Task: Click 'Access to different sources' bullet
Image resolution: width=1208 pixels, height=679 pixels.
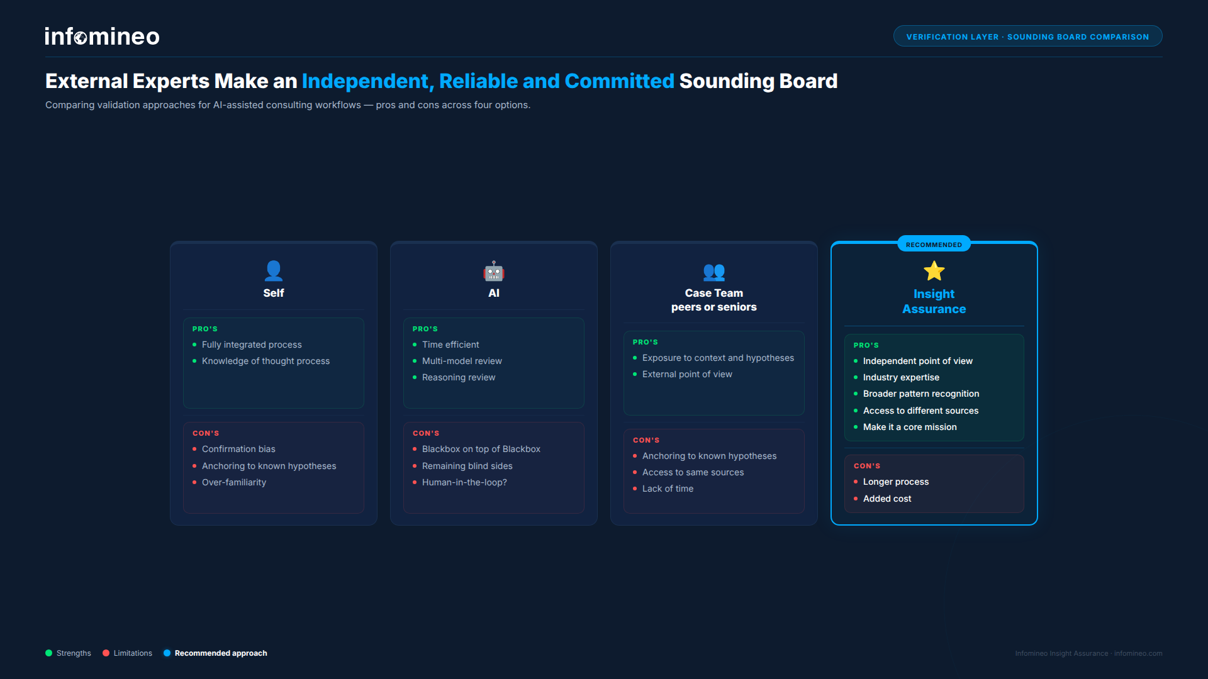Action: 920,411
